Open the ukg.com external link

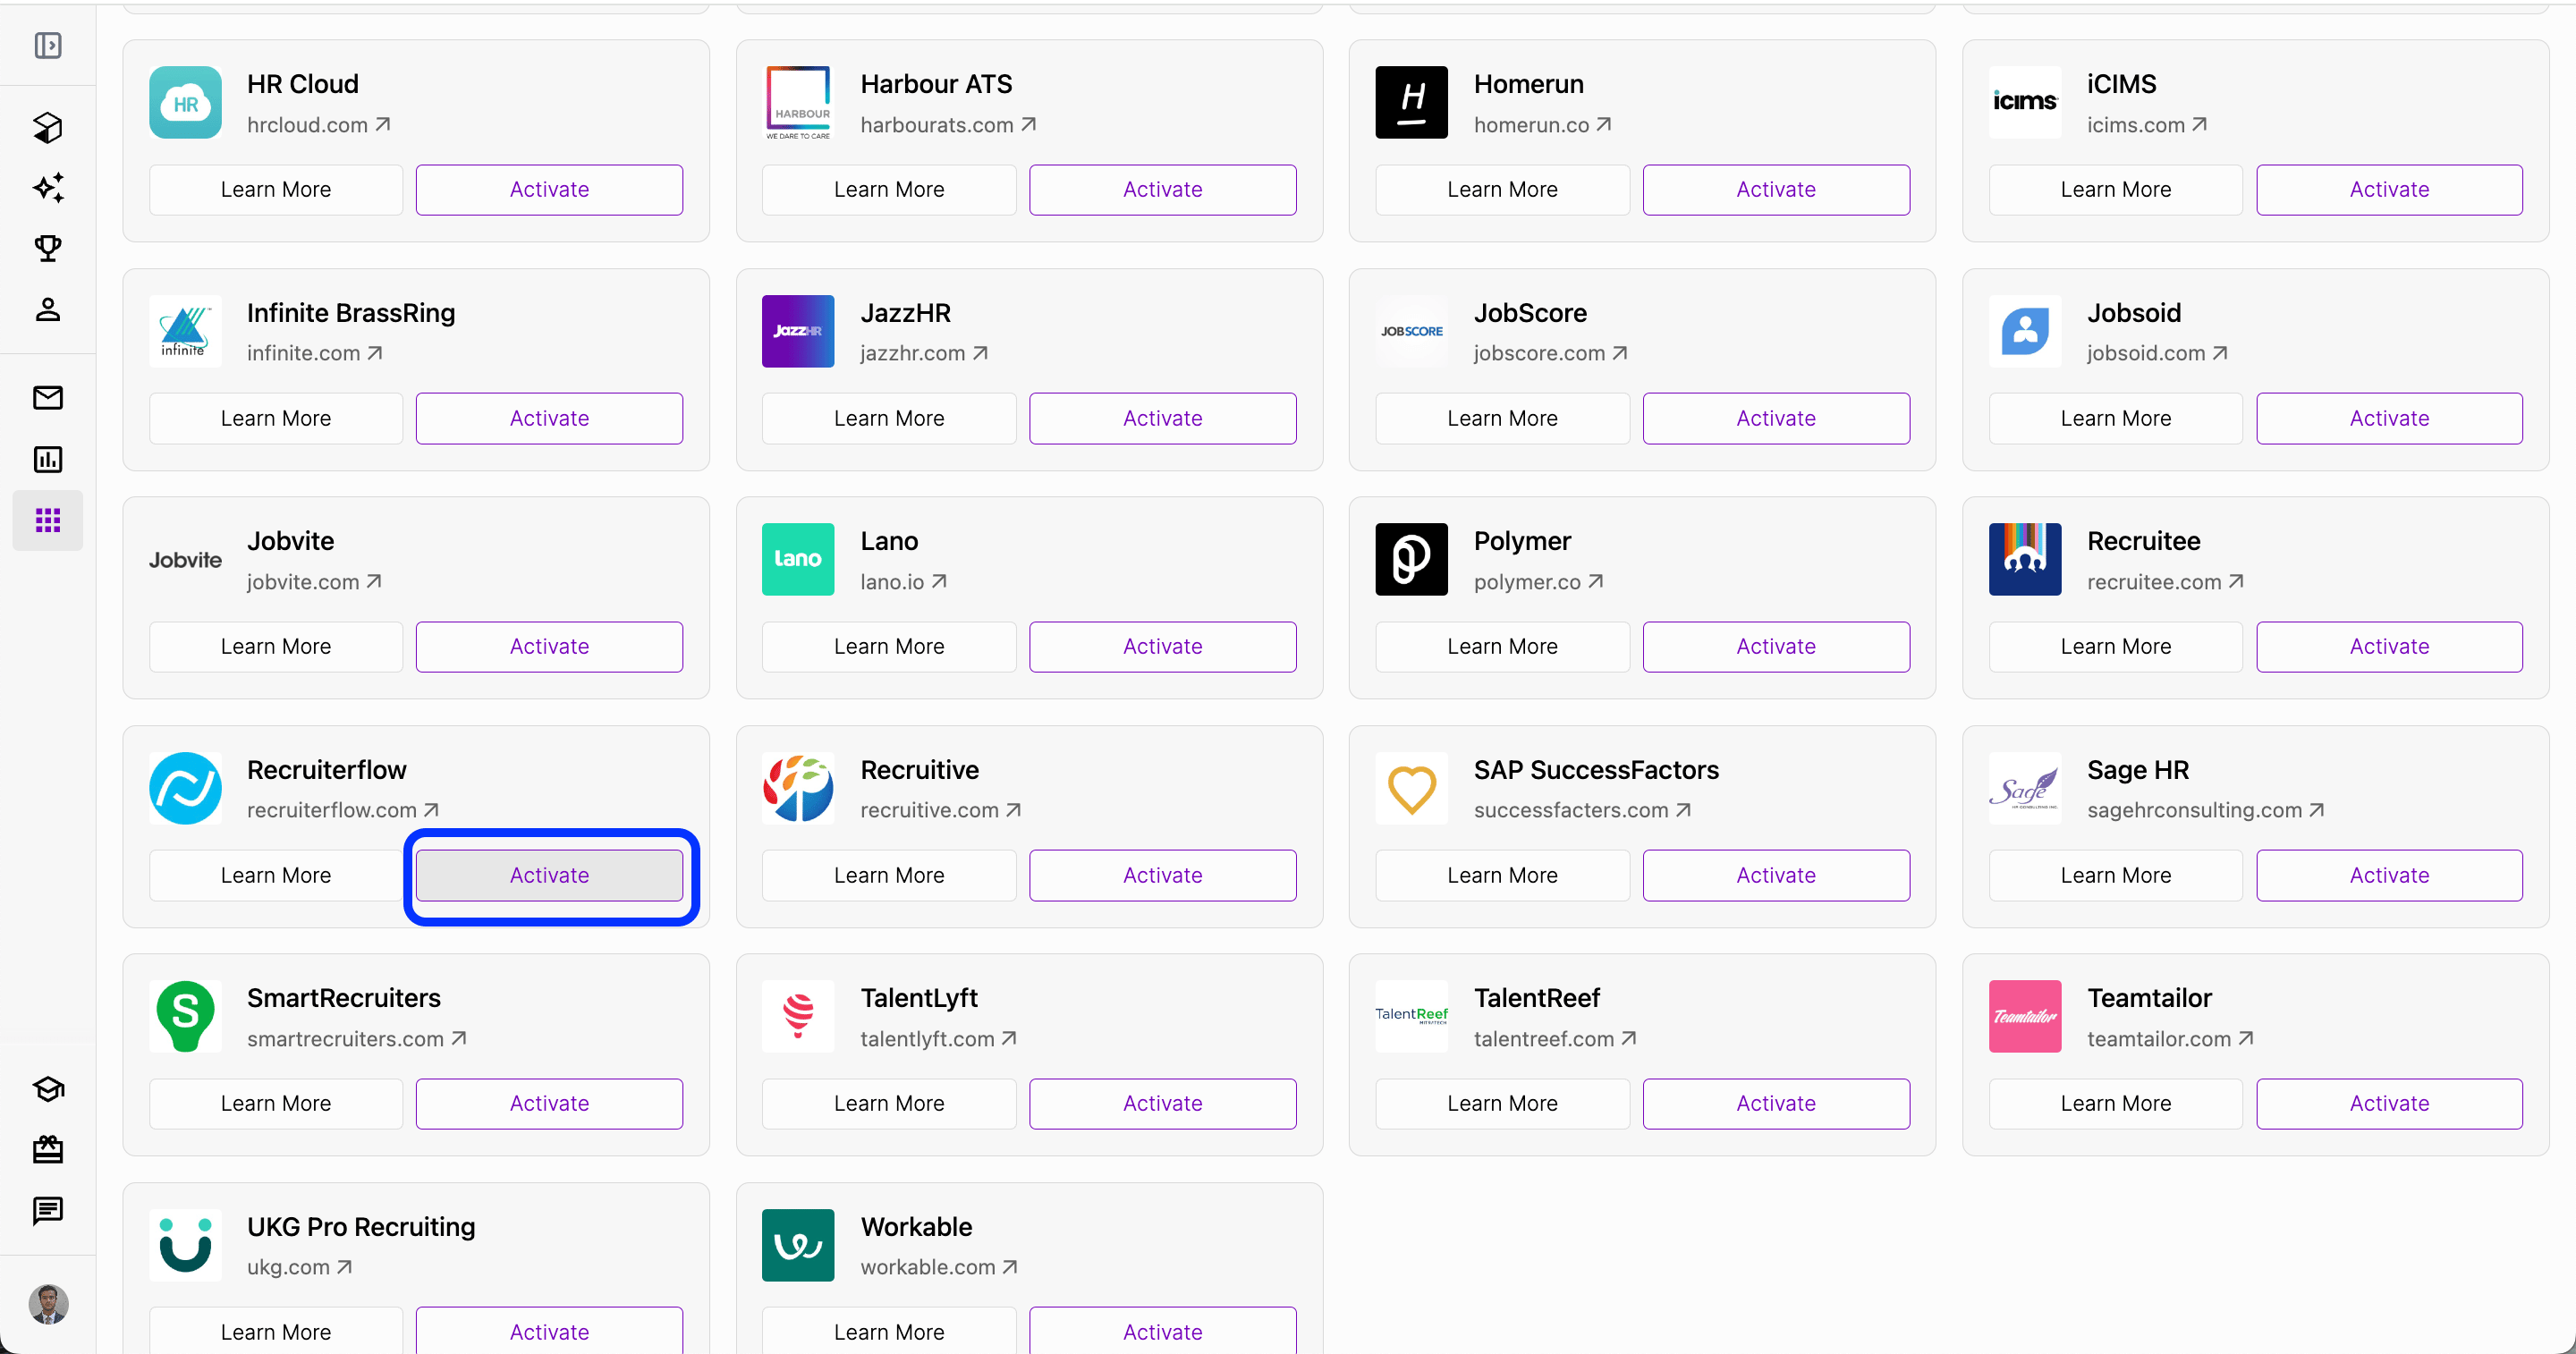pos(299,1267)
